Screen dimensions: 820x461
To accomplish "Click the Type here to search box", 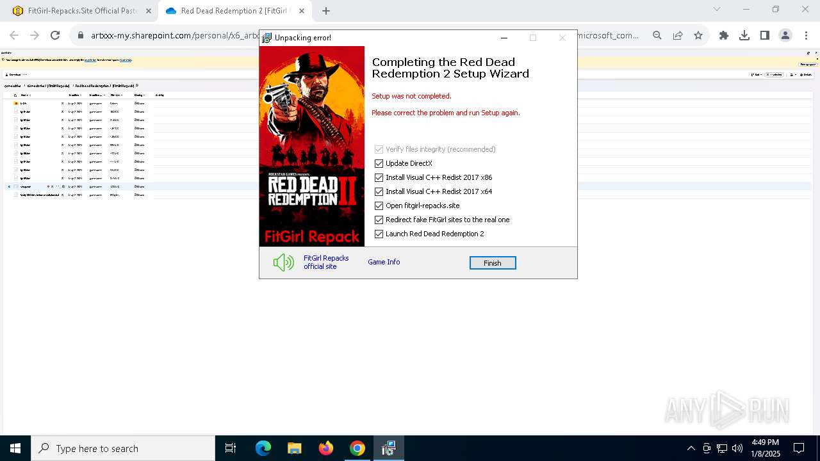I will click(x=123, y=448).
